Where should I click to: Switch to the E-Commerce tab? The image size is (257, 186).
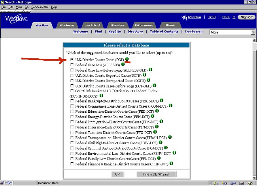click(144, 25)
